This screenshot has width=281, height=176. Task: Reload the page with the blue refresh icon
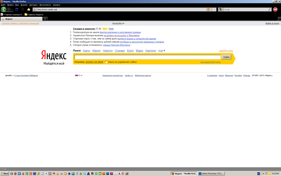coord(17,10)
